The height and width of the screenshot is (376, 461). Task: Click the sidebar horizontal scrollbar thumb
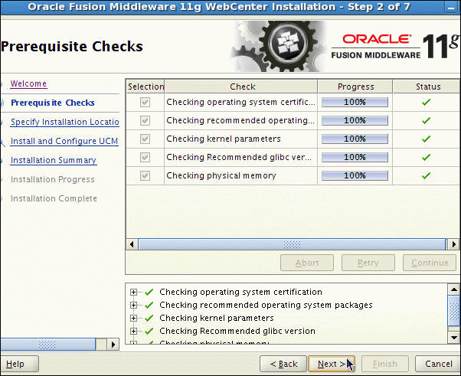pyautogui.click(x=47, y=345)
